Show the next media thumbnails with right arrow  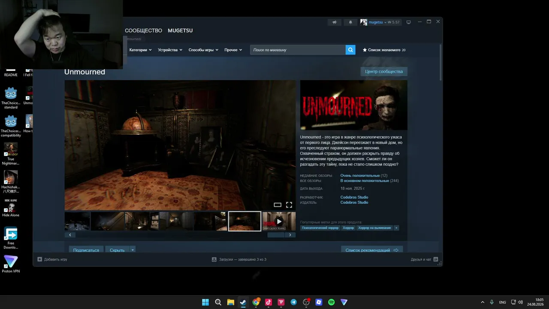[290, 235]
